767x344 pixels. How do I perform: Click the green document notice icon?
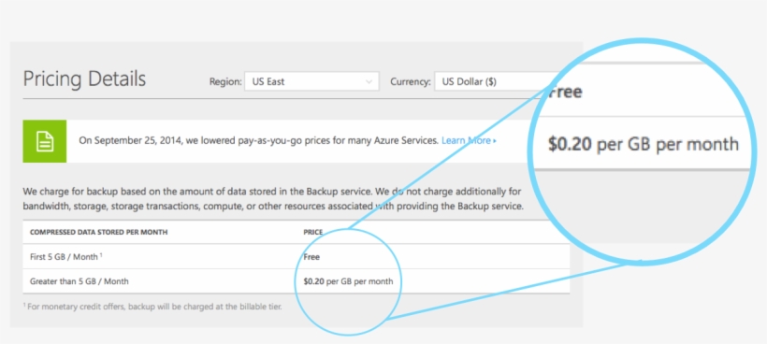click(x=45, y=141)
